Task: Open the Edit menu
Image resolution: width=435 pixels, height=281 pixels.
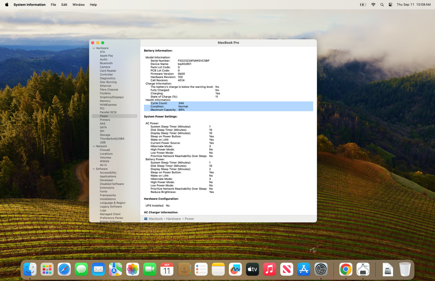Action: click(x=64, y=5)
